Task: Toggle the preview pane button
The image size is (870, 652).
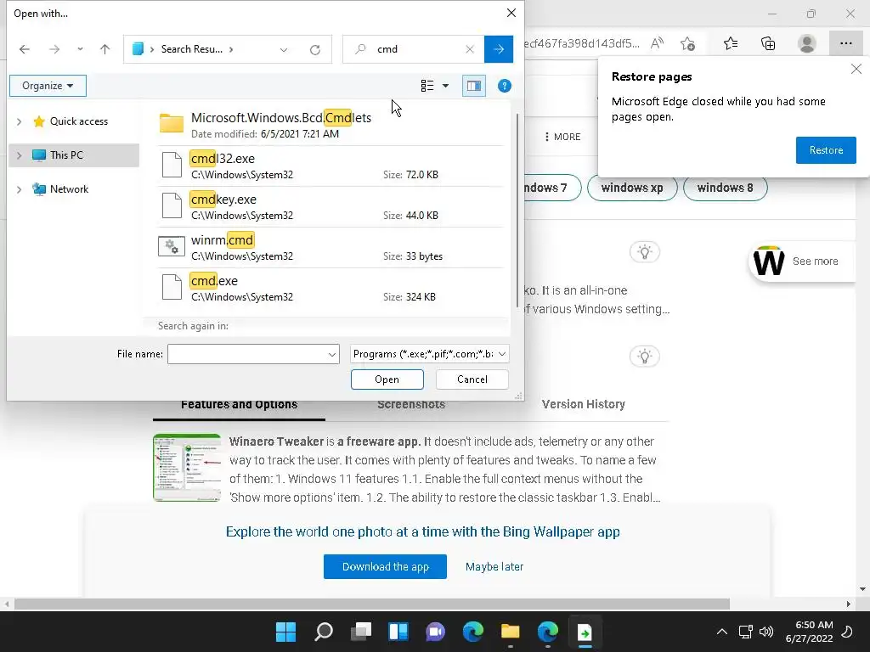Action: pos(474,86)
